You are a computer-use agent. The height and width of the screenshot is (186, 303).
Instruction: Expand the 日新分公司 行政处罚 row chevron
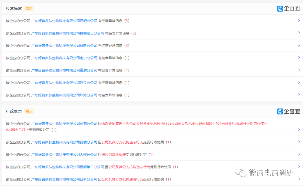pos(299,179)
